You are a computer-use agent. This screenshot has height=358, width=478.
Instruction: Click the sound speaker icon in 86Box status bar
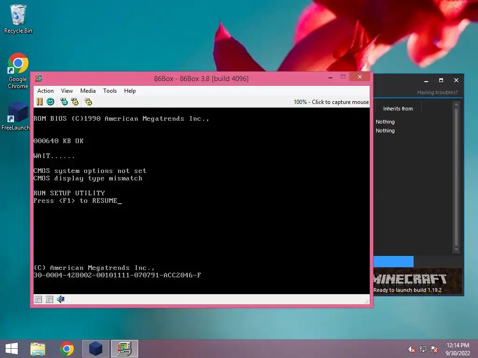click(x=61, y=299)
